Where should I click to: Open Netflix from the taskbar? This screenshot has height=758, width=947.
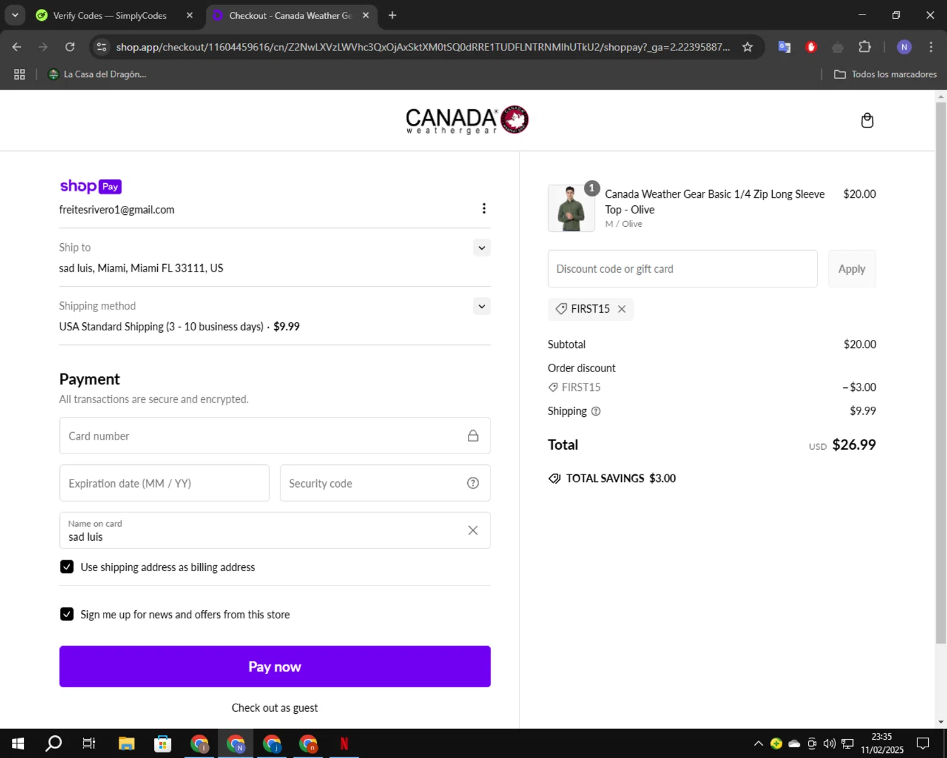pos(344,743)
